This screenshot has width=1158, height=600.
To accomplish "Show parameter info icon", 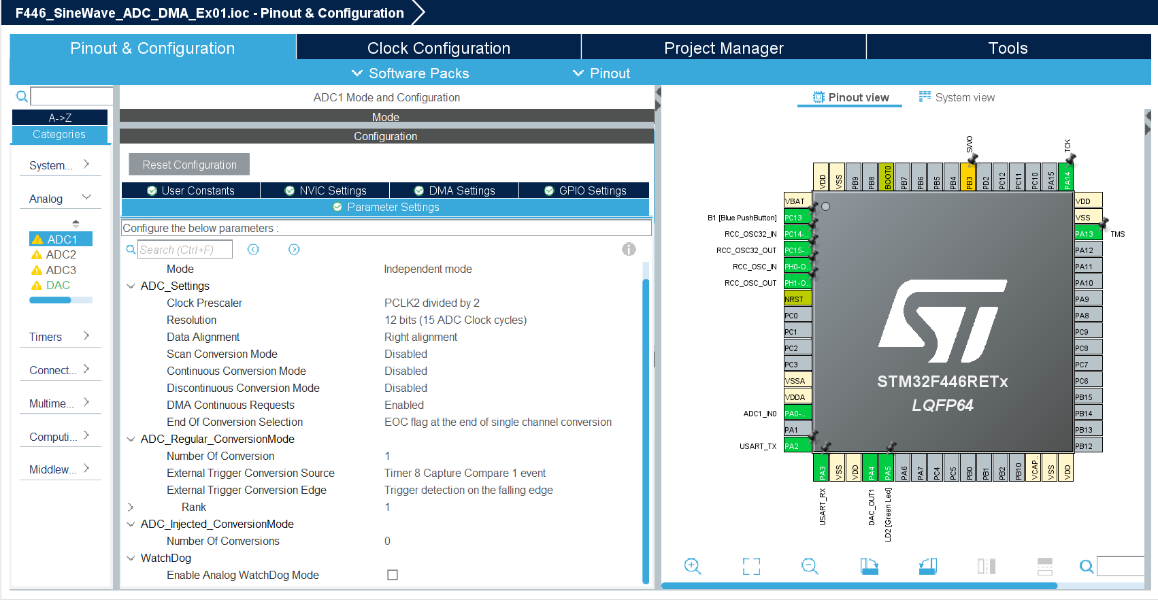I will coord(629,249).
